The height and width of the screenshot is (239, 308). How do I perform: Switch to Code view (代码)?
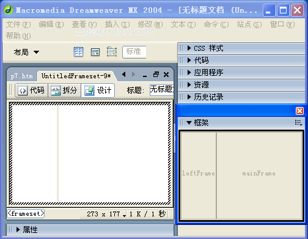coord(31,90)
